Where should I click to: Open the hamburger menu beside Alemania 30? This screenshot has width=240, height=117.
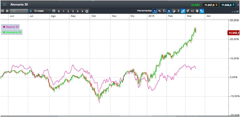pos(4,5)
